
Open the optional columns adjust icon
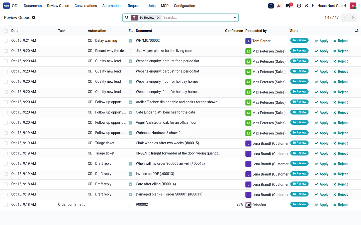[356, 31]
